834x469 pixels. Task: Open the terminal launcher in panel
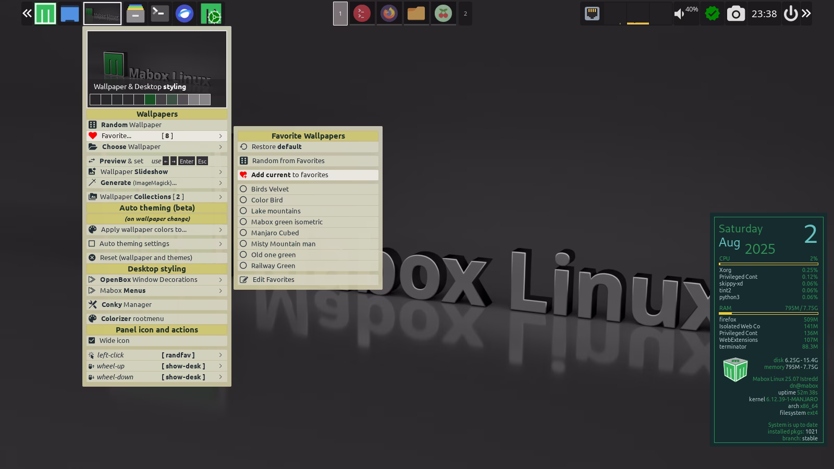(x=160, y=14)
